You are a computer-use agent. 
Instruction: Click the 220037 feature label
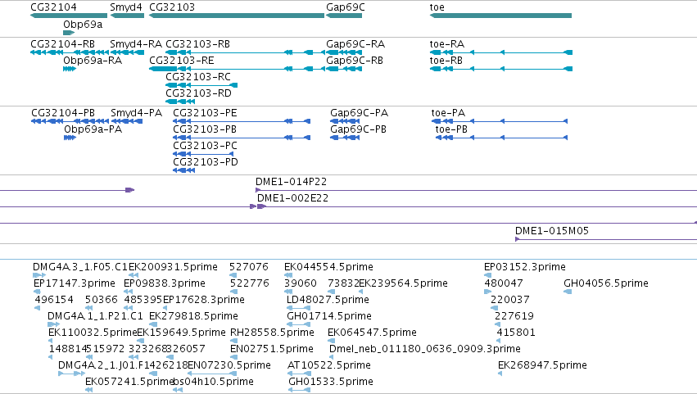point(510,300)
